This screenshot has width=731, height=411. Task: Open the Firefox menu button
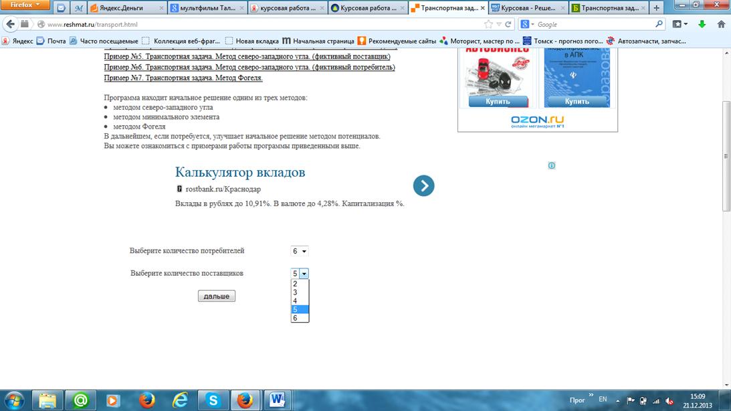point(25,5)
